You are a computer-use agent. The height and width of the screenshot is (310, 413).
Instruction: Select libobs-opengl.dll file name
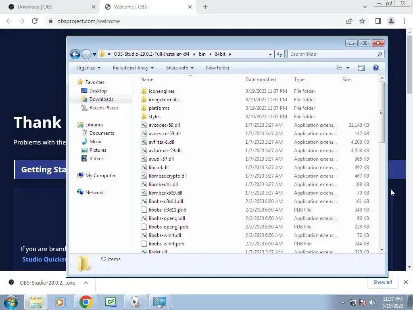[167, 218]
